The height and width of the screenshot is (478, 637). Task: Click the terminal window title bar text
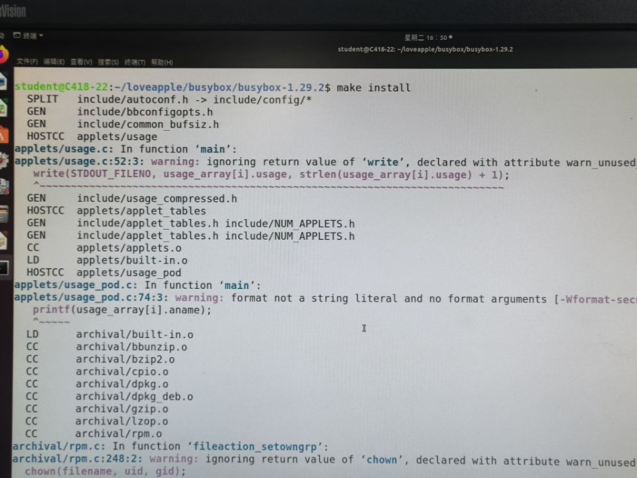[x=425, y=49]
